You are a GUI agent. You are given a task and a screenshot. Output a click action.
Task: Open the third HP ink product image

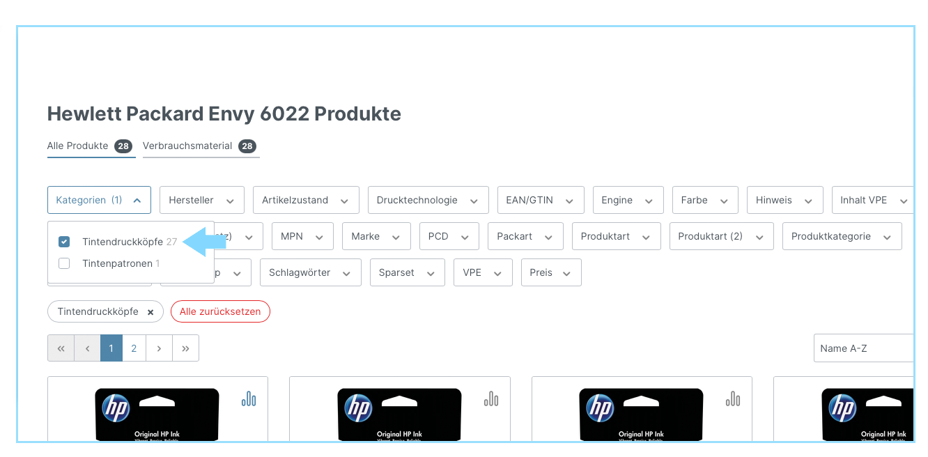642,415
